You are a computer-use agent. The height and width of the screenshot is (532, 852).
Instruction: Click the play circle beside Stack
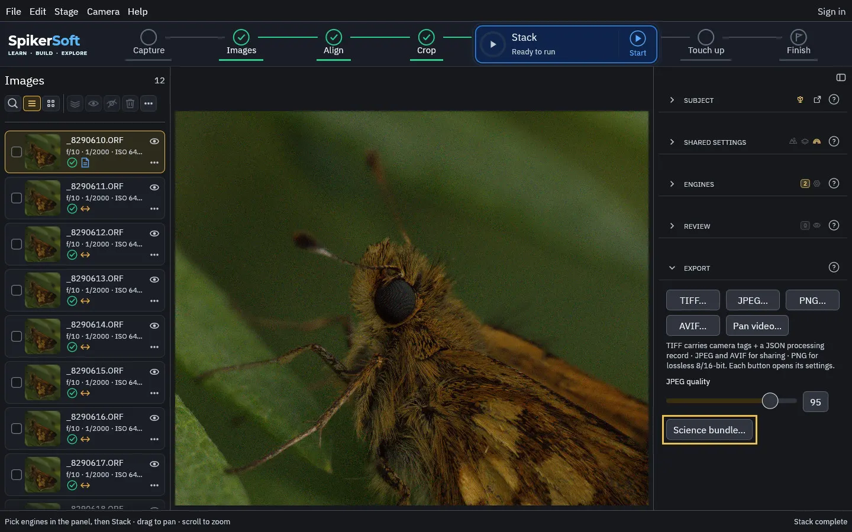tap(492, 44)
